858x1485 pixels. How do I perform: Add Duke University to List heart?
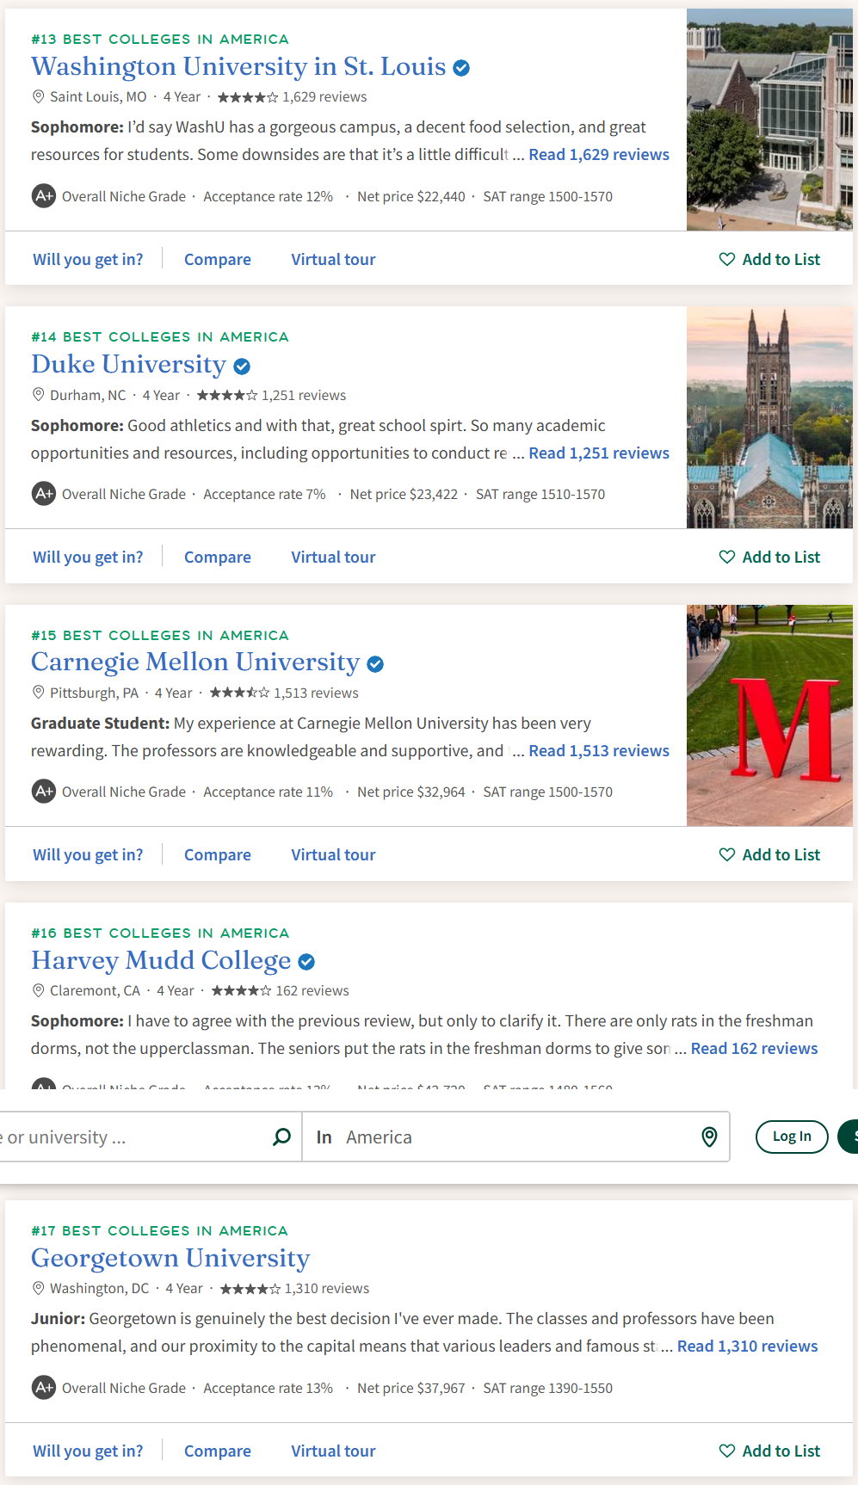click(x=727, y=557)
